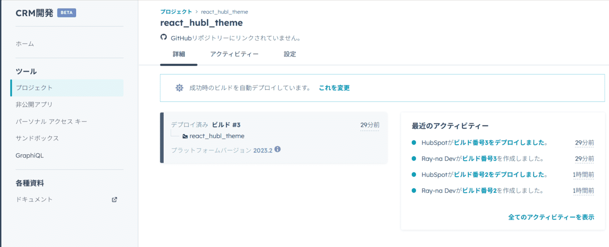609x247 pixels.
Task: Click これを変更 link
Action: 334,88
